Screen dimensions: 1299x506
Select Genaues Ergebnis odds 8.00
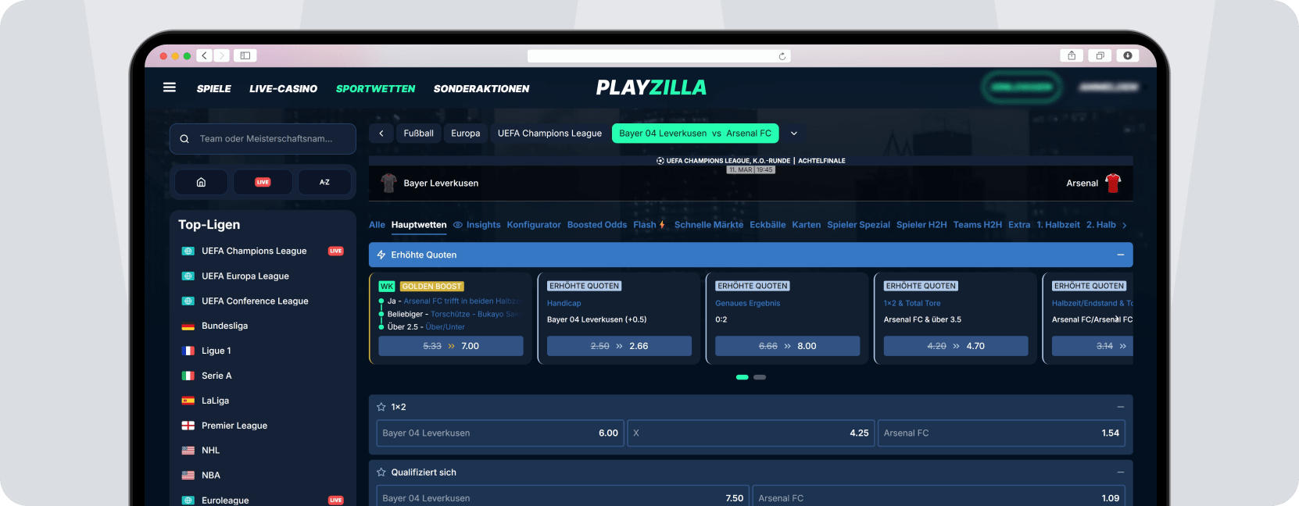pos(787,346)
